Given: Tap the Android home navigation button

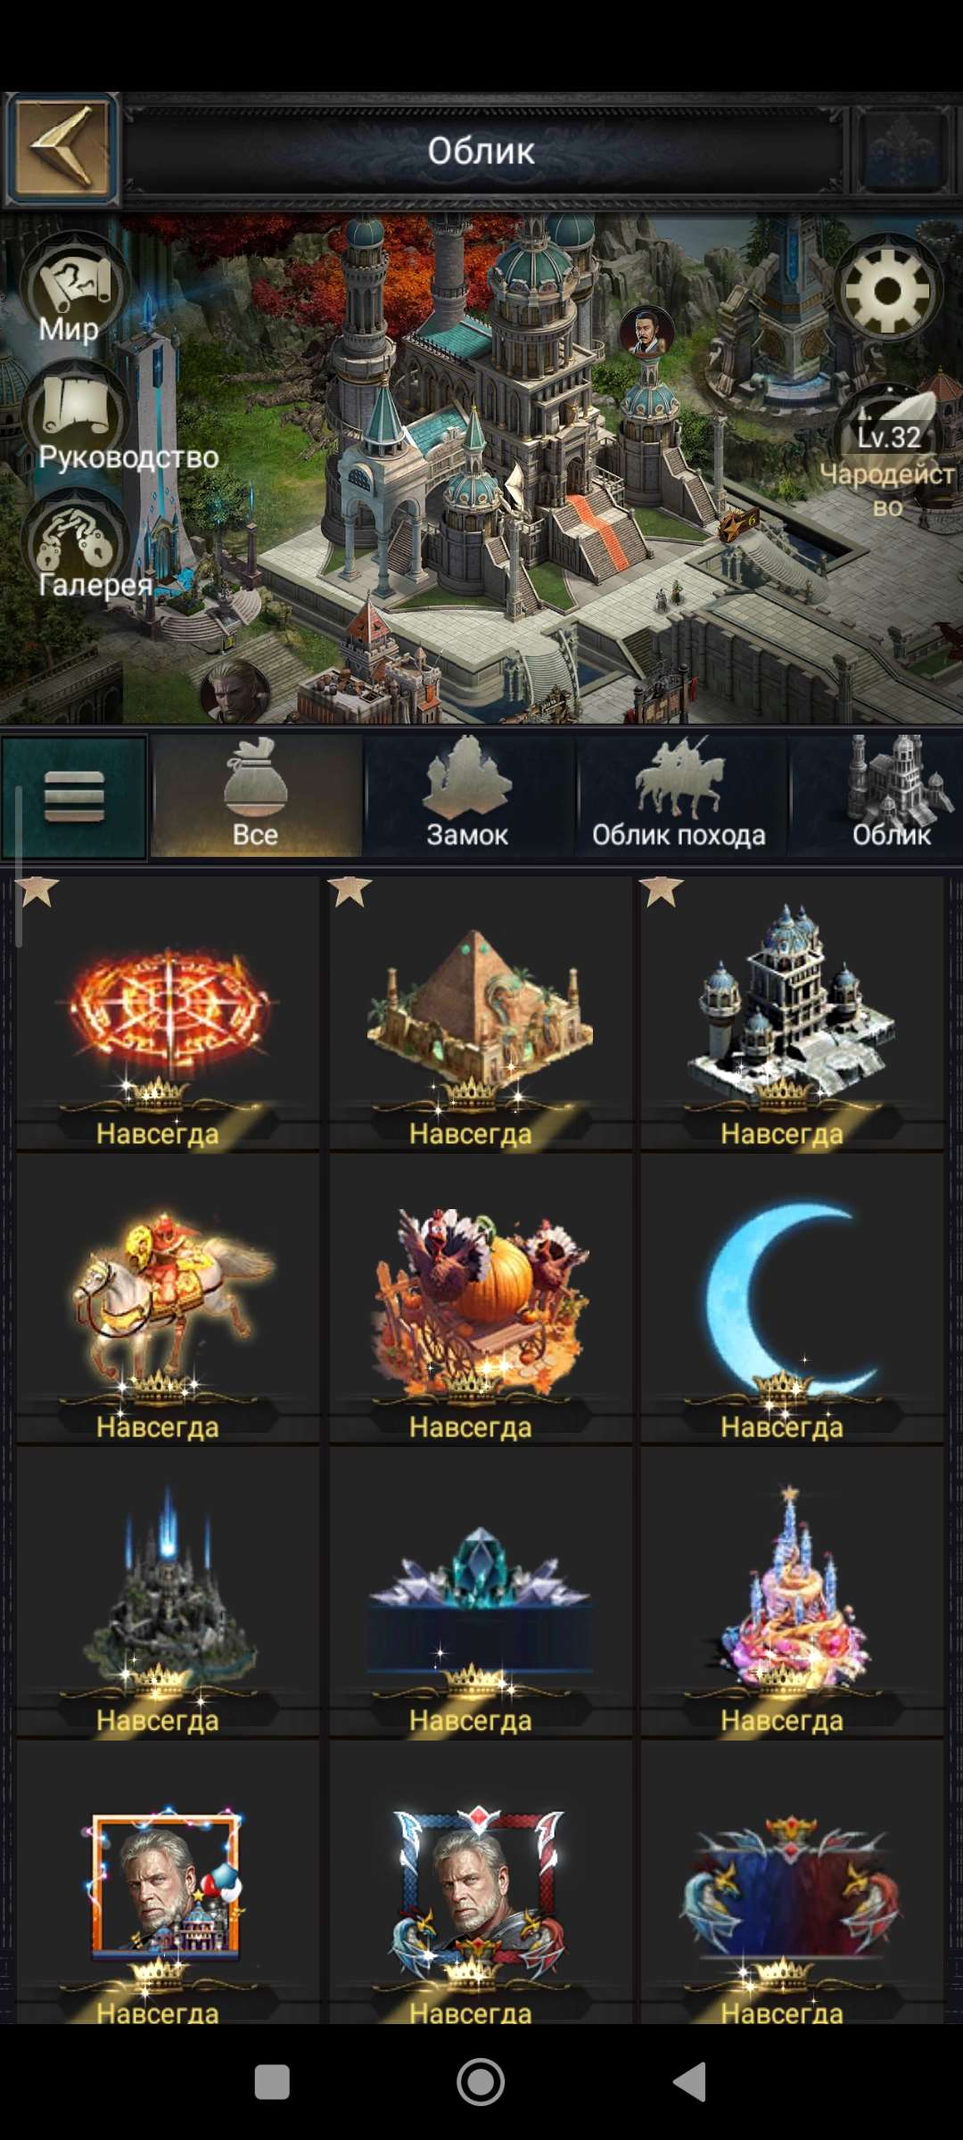Looking at the screenshot, I should pos(481,2082).
